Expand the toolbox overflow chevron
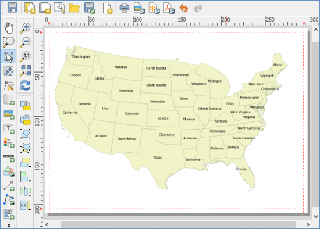This screenshot has height=229, width=320. pyautogui.click(x=9, y=226)
